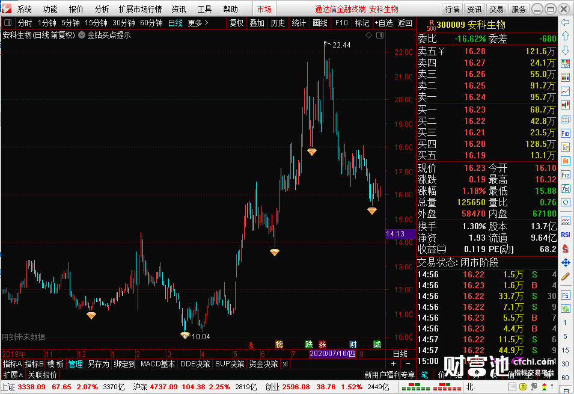Open the 扩展市场行情 menu
This screenshot has height=394, width=574.
(x=140, y=9)
